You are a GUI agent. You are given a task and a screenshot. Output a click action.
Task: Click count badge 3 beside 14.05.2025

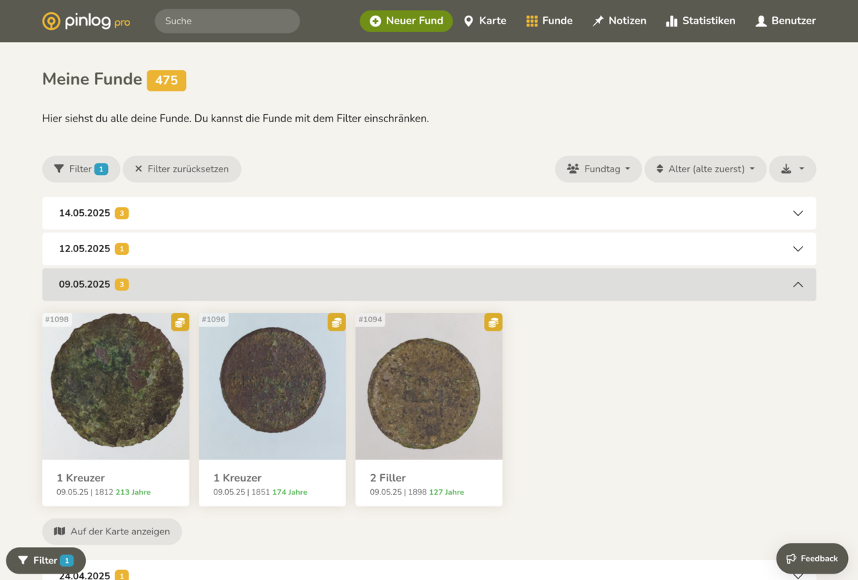coord(122,213)
